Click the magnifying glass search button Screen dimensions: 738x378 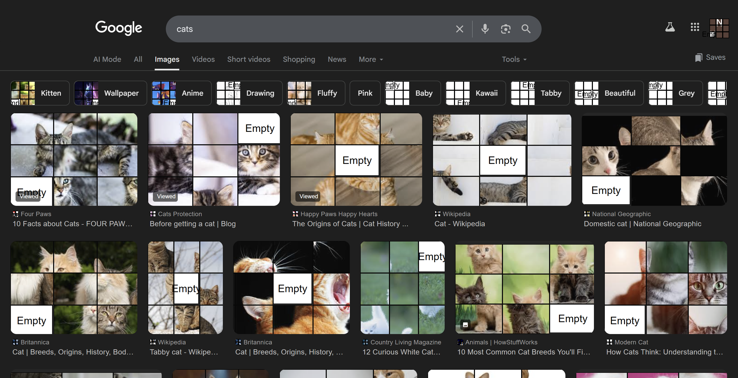526,29
